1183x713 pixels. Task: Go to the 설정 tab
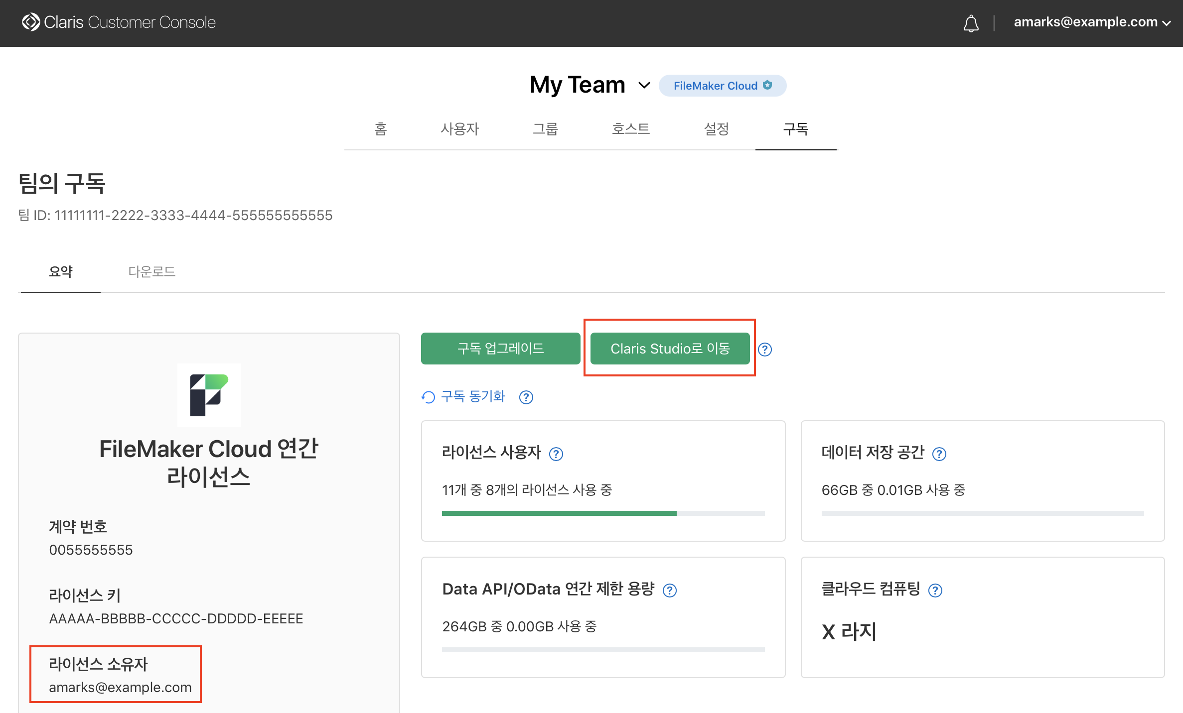coord(716,129)
